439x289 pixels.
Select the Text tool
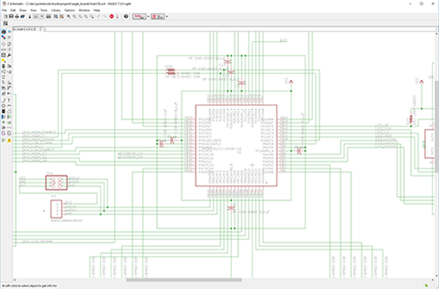pos(9,100)
